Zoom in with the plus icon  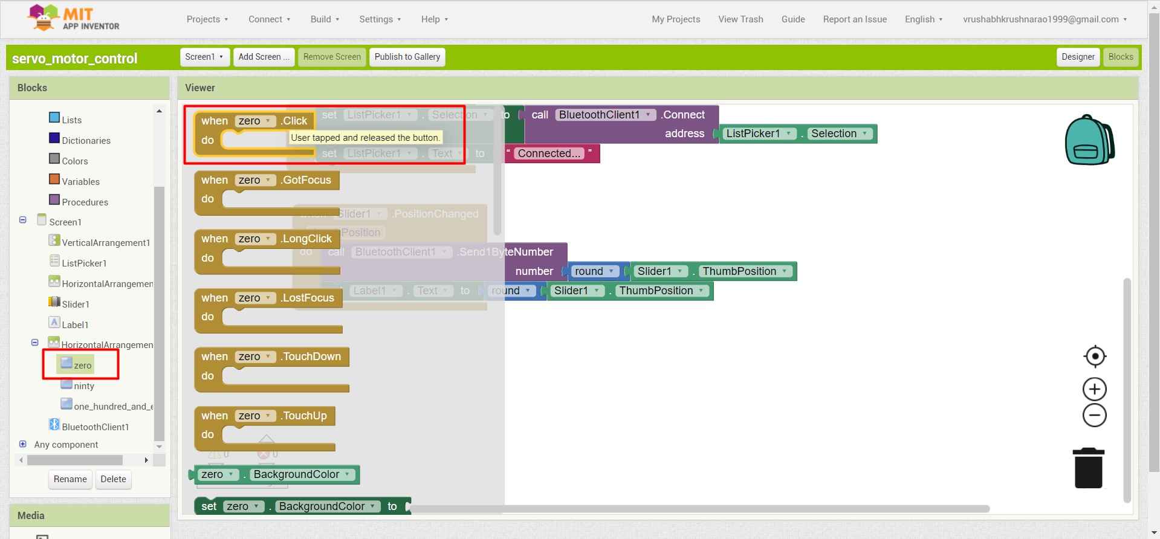coord(1095,389)
